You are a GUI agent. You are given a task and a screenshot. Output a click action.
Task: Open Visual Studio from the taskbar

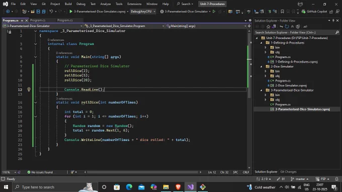(191, 187)
